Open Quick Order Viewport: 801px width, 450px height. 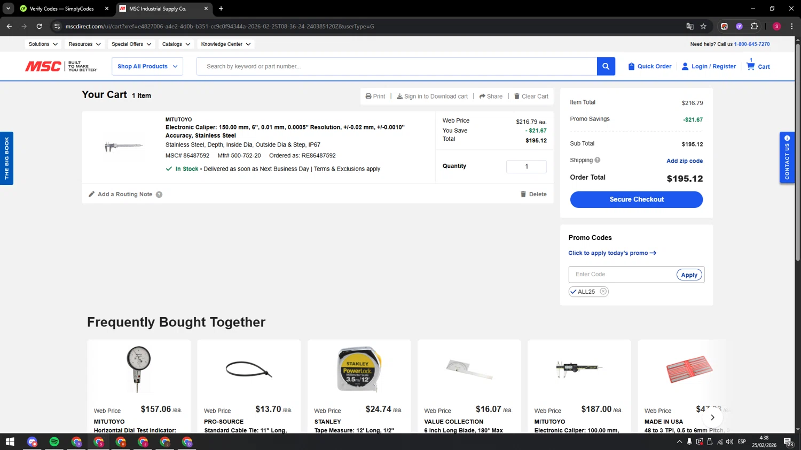649,66
